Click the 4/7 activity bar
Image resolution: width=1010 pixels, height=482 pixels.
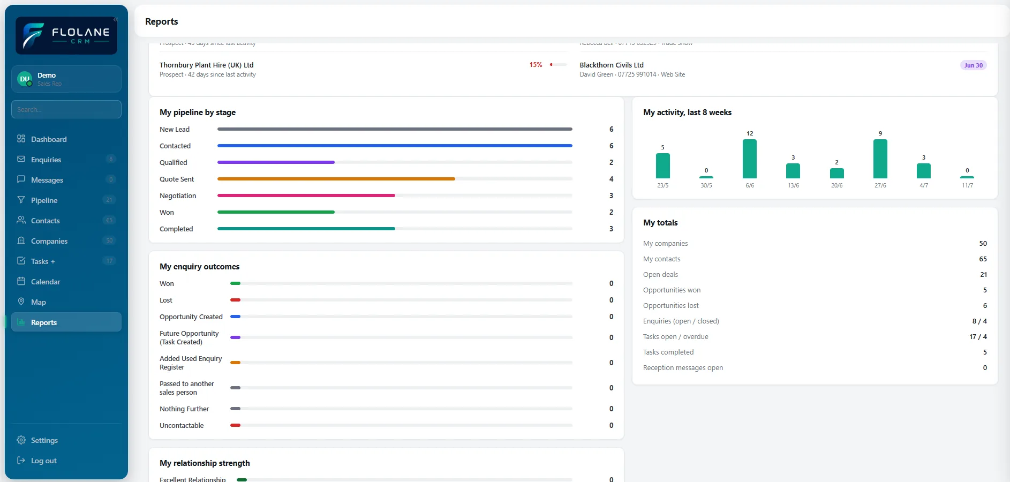924,171
